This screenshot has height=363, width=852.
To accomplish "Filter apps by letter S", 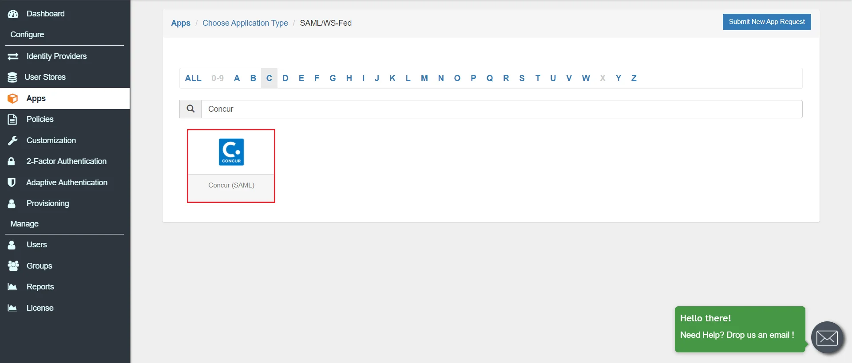I will (x=522, y=78).
